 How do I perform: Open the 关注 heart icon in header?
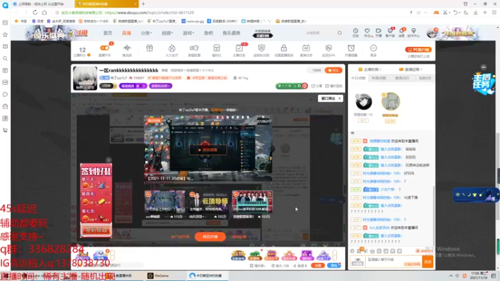367,31
